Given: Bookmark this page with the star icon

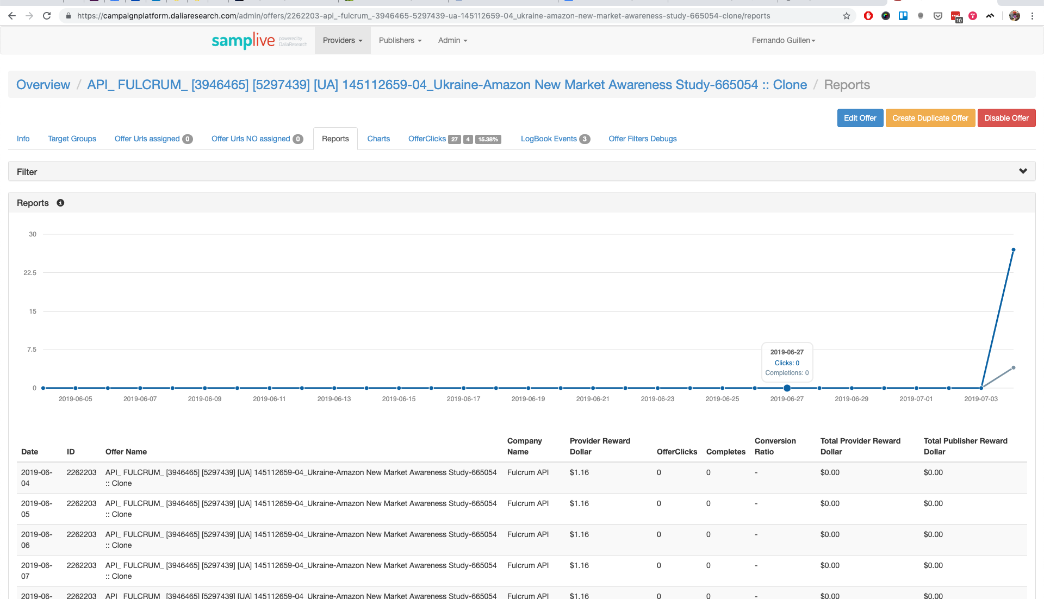Looking at the screenshot, I should [846, 16].
